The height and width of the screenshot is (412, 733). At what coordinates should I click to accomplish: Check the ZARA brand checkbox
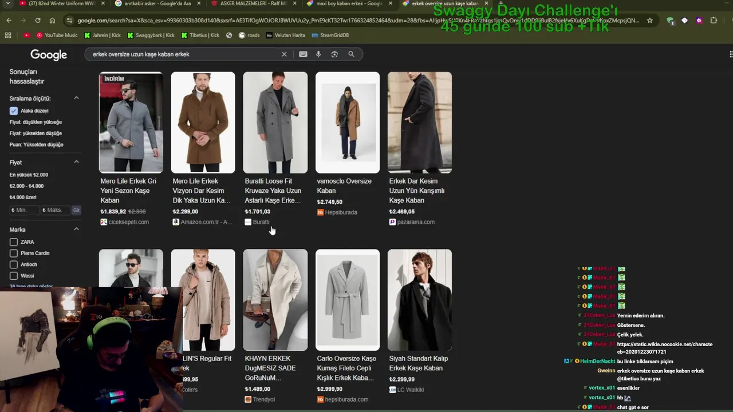point(14,242)
